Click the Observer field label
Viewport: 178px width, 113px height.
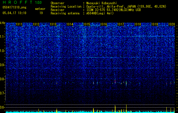57,3
